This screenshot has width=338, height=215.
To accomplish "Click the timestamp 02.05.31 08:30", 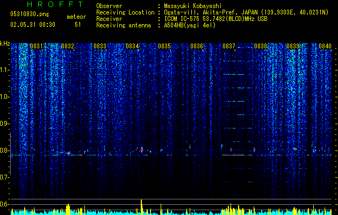I will point(33,25).
